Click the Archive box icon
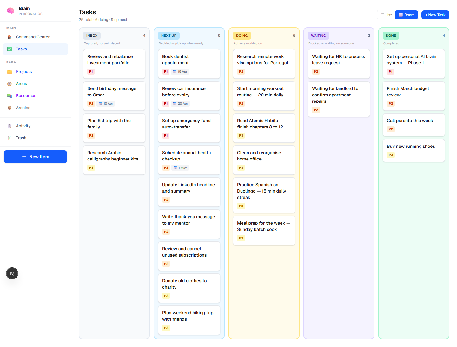This screenshot has height=347, width=457. [x=10, y=108]
